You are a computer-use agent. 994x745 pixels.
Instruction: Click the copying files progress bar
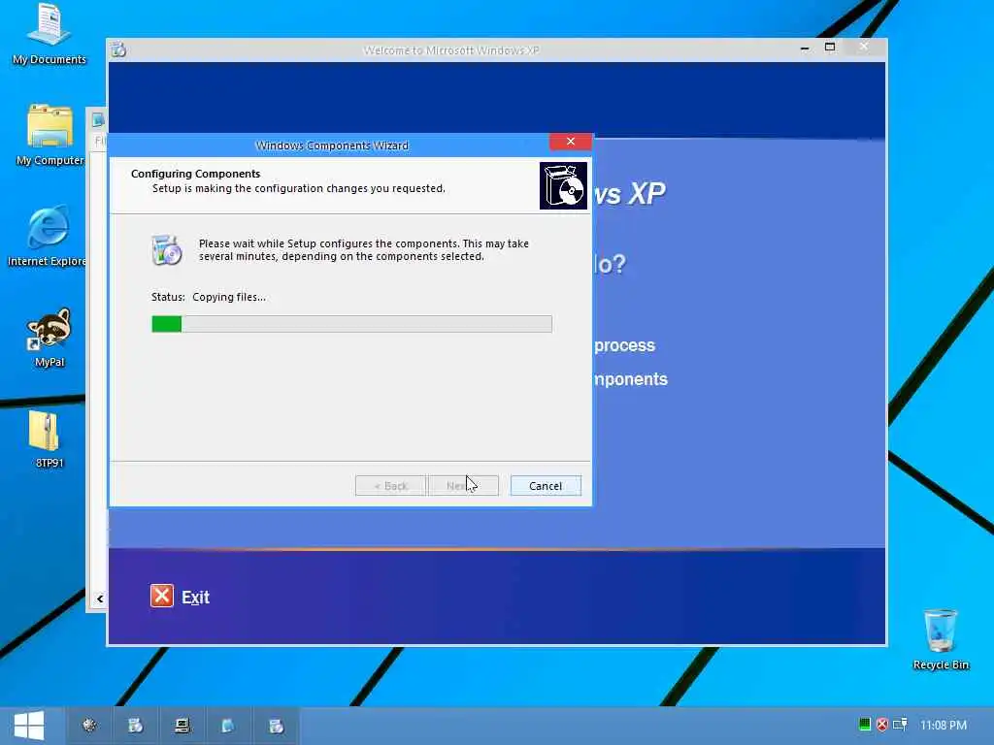(351, 324)
